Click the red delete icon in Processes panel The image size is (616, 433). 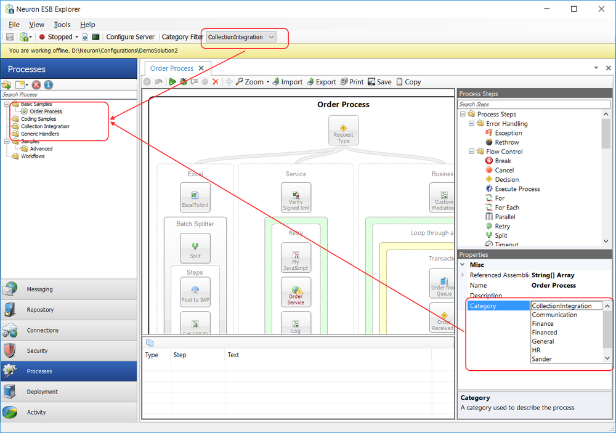36,85
